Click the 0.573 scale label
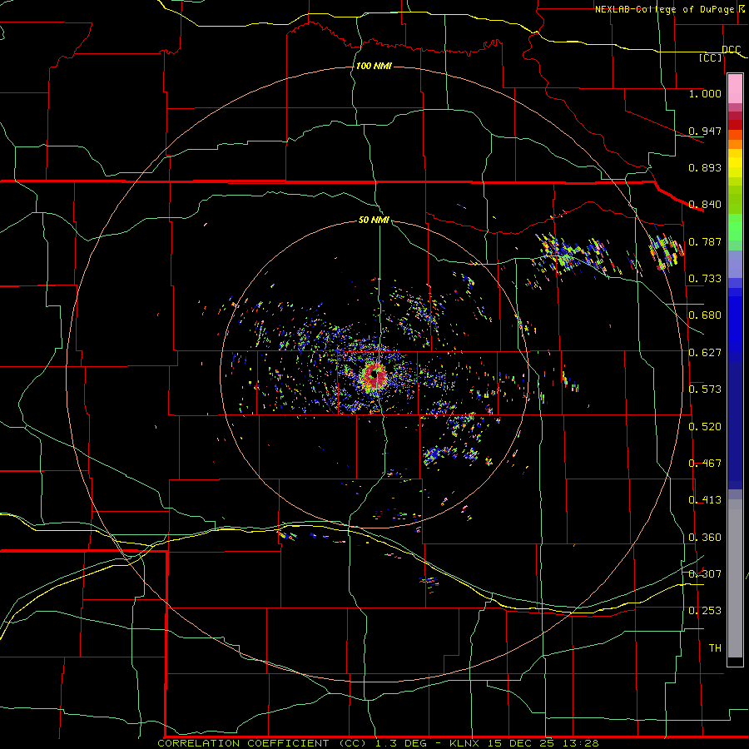 [x=705, y=389]
